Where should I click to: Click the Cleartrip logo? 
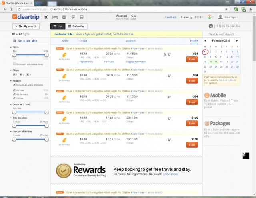click(26, 17)
